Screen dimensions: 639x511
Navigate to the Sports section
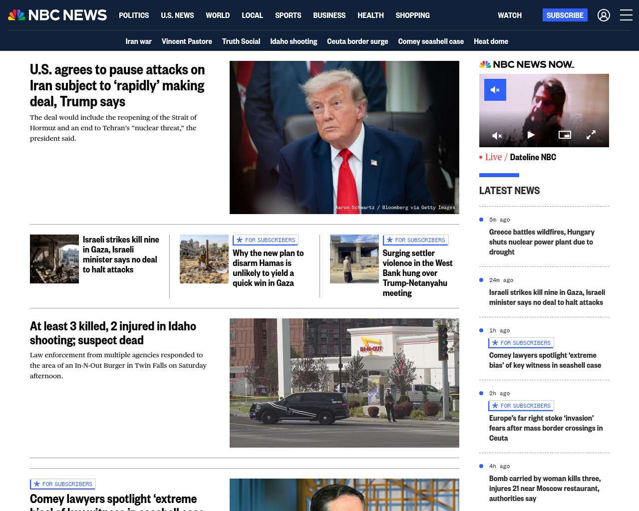point(288,15)
